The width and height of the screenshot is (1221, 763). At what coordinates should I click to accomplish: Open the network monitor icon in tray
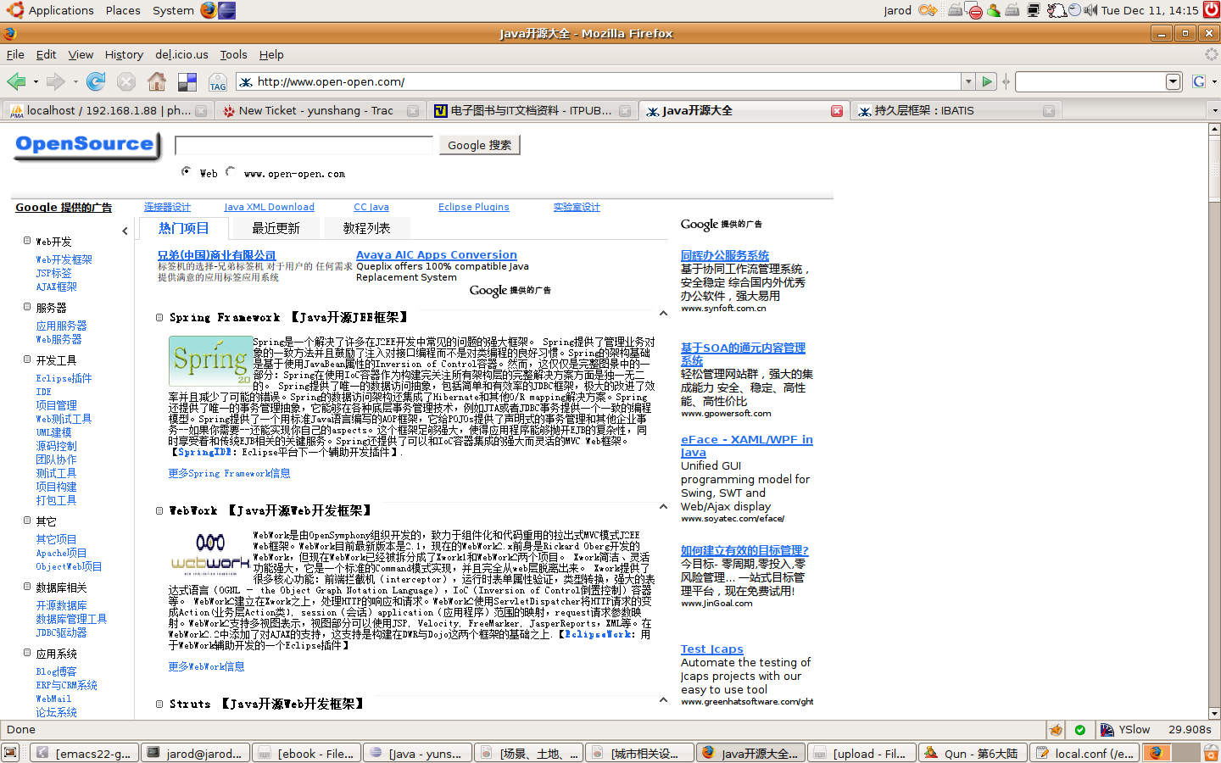click(1034, 10)
